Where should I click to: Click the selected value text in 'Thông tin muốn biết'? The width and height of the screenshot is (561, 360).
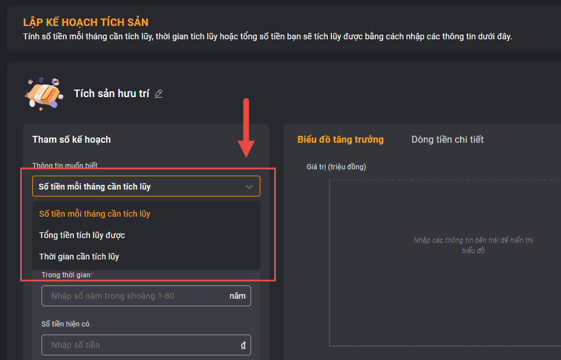click(95, 187)
